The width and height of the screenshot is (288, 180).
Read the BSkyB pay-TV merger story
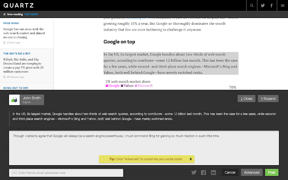pos(23,65)
